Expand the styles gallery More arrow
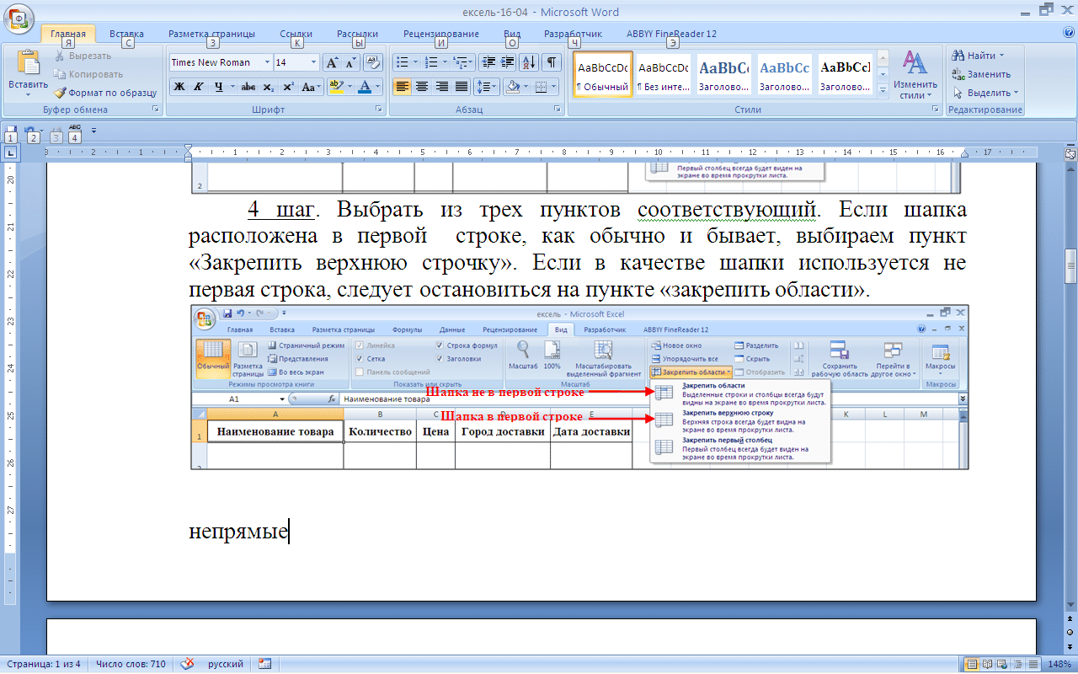Viewport: 1078px width, 674px height. coord(883,91)
